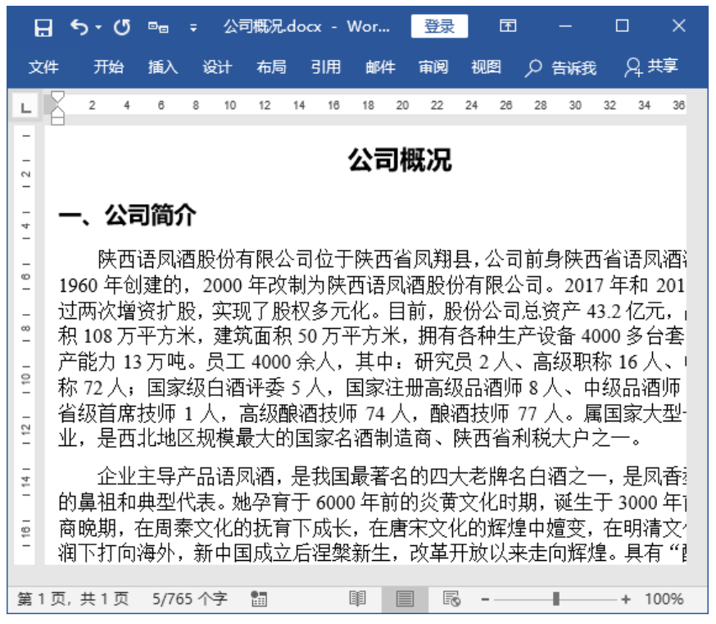Click the Redo/Repeat icon
The image size is (716, 624).
click(x=122, y=27)
